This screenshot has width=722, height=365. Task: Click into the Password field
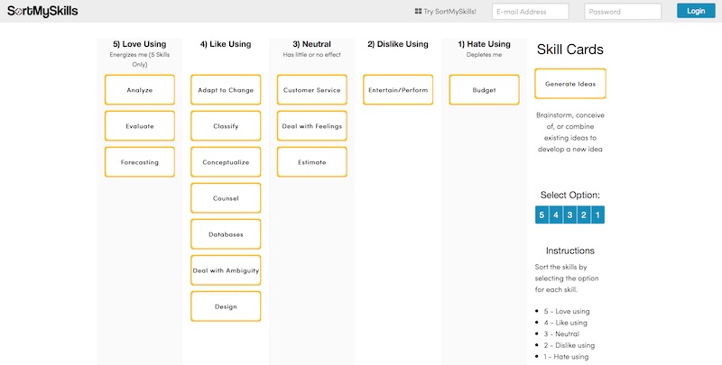623,12
